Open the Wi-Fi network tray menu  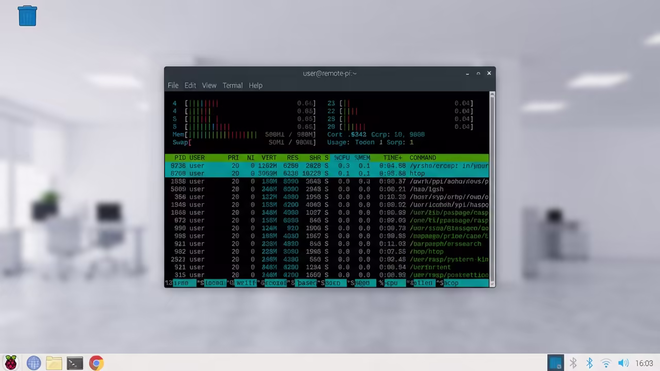click(606, 363)
